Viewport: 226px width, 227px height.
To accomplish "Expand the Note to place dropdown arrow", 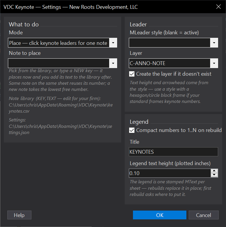I will [x=113, y=63].
